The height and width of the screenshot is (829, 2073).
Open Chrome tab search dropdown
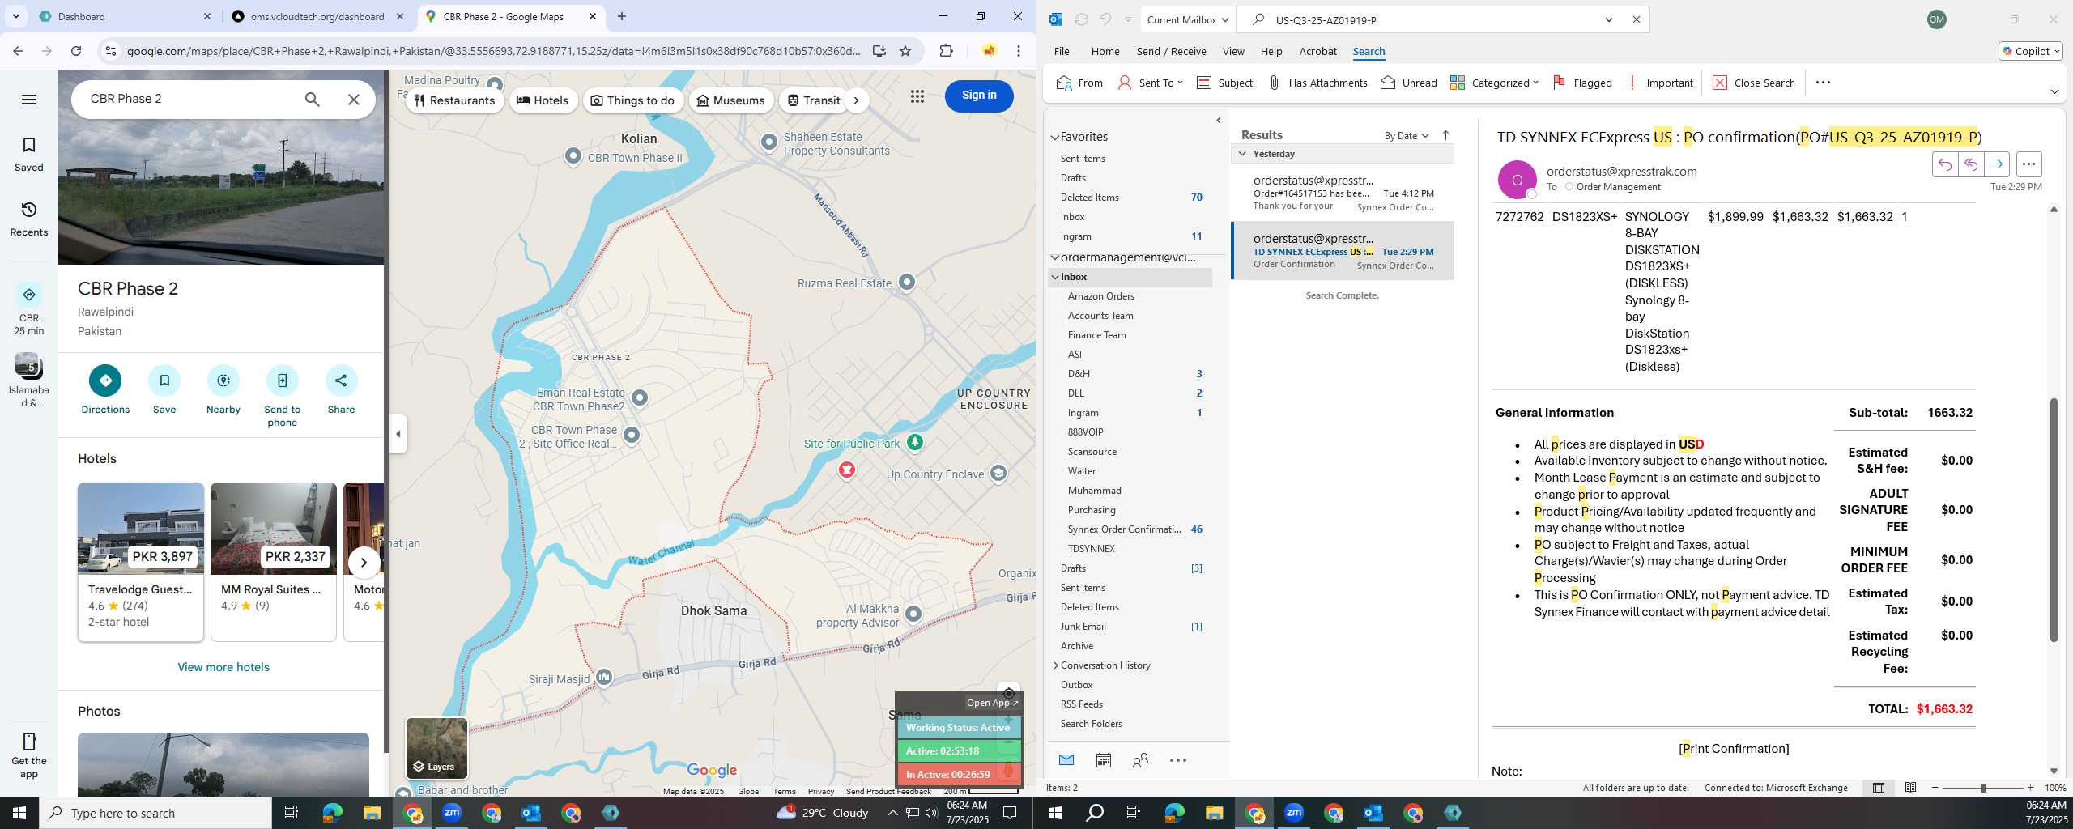[x=15, y=16]
